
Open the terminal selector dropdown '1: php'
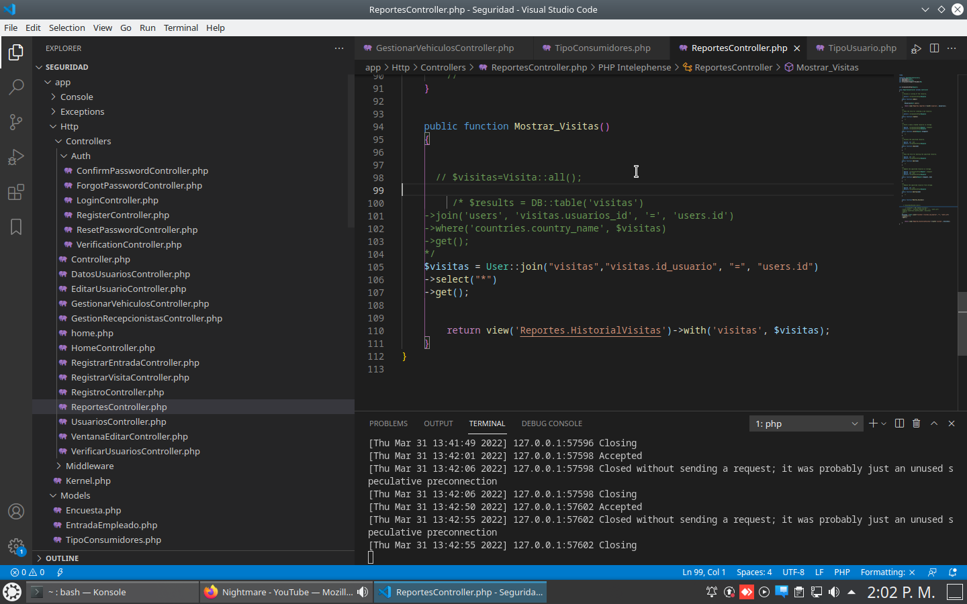point(806,423)
